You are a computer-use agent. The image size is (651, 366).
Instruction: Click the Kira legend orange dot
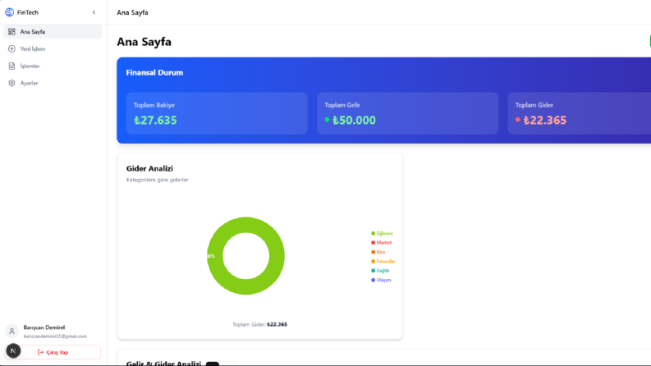click(373, 252)
